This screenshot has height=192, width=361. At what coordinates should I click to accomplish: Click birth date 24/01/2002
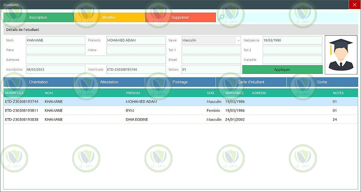235,120
